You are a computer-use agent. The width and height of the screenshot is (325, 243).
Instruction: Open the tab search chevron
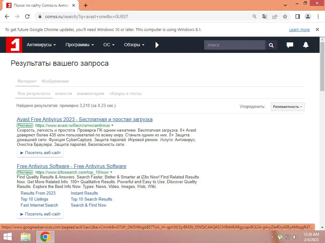coord(285,5)
